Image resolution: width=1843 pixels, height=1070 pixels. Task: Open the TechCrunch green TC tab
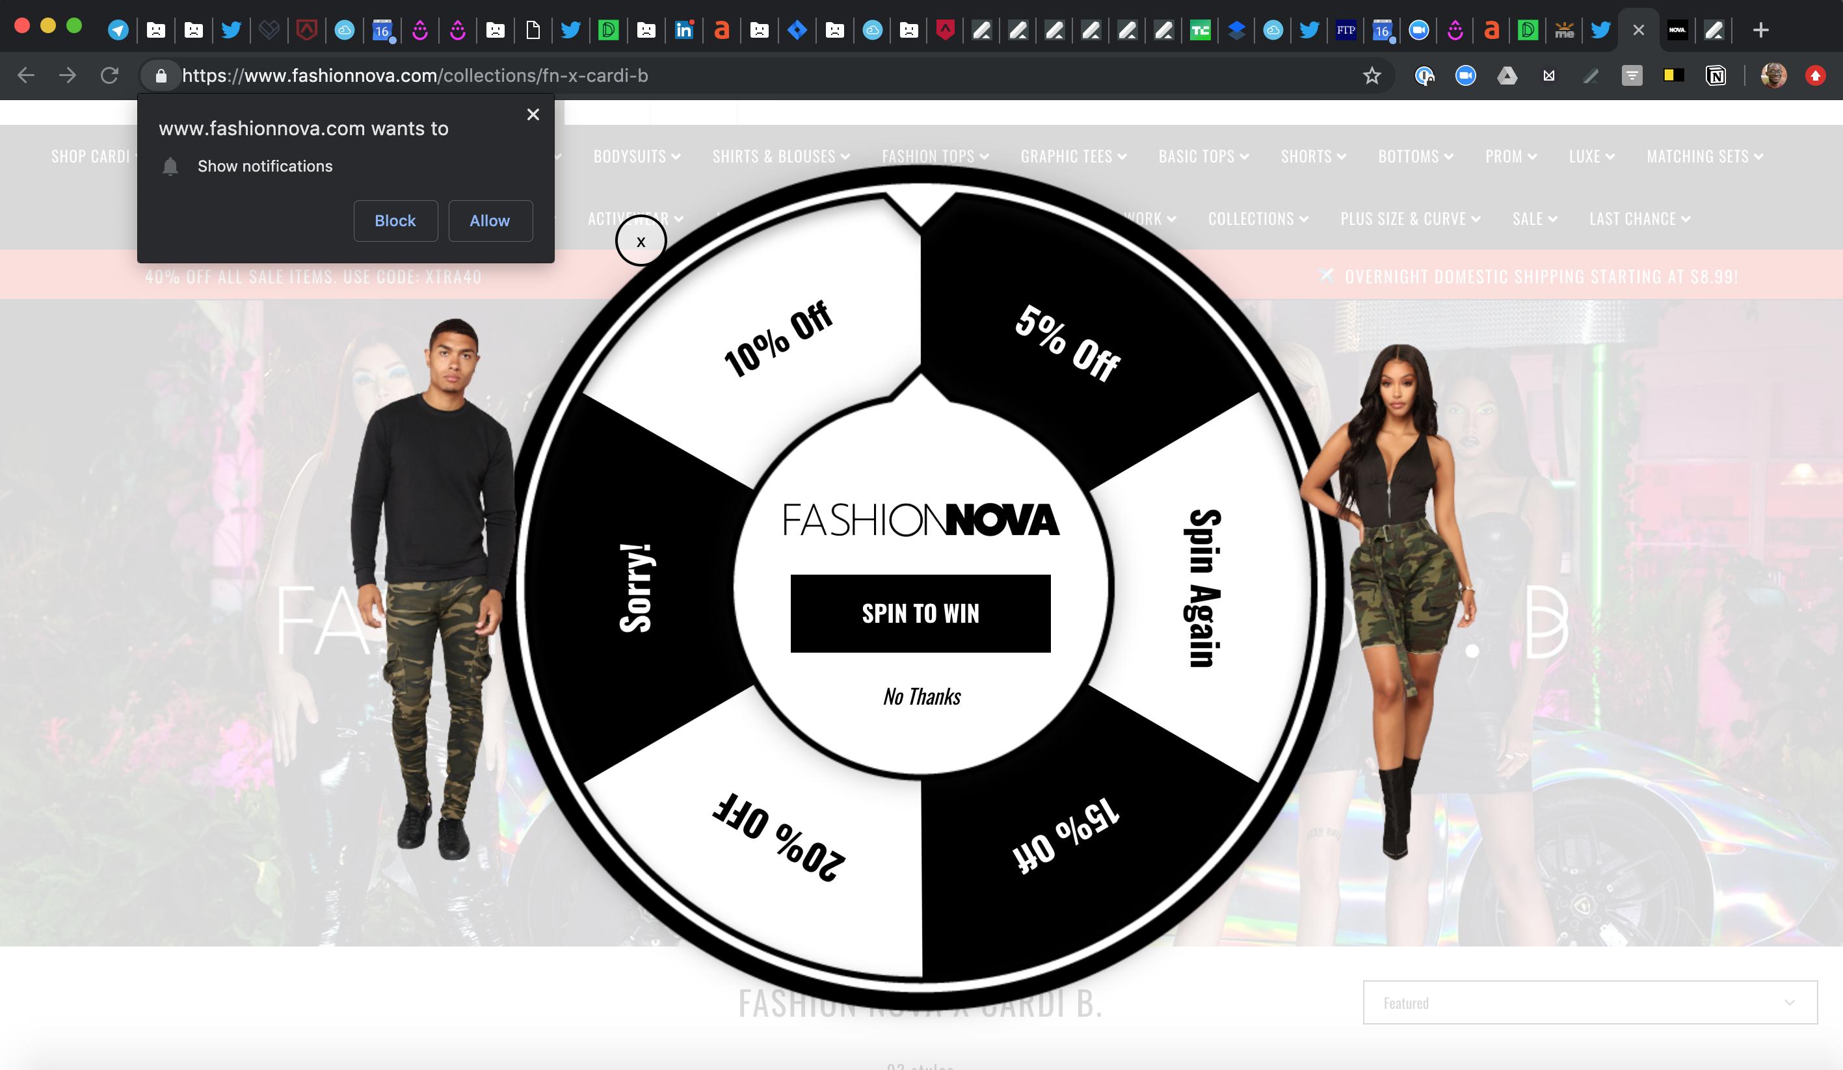coord(1199,30)
